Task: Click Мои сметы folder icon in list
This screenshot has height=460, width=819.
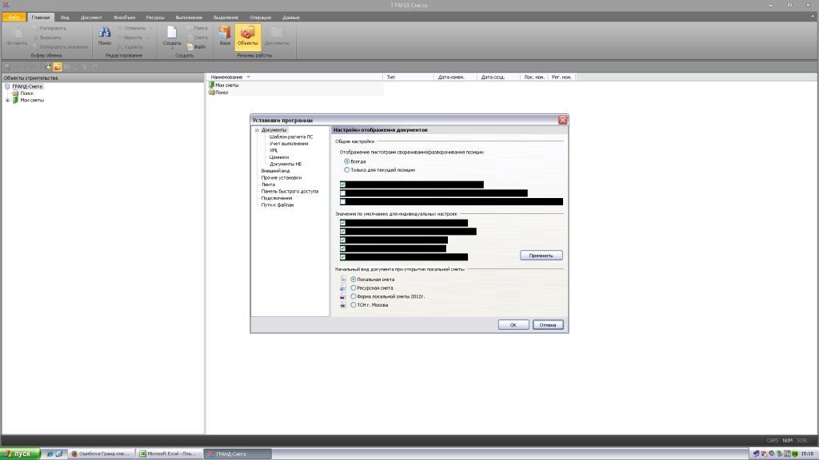Action: [211, 85]
